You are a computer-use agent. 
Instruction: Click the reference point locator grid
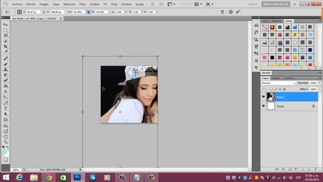click(19, 12)
